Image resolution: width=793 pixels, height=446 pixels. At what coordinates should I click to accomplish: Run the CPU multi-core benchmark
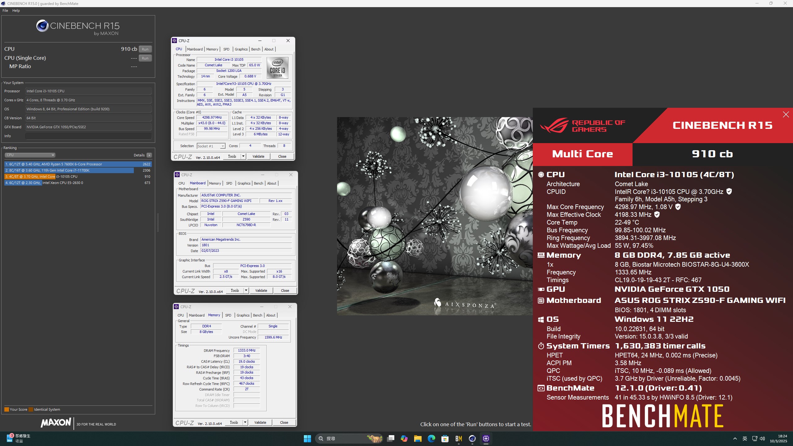145,49
